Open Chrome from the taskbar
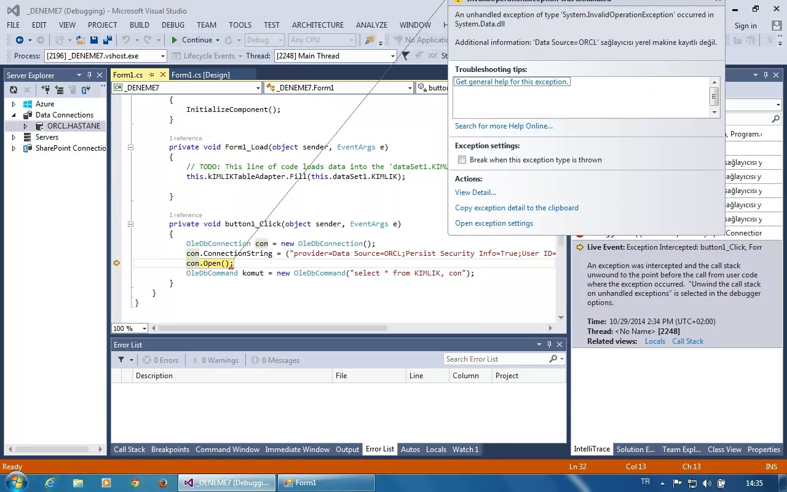 click(x=135, y=483)
